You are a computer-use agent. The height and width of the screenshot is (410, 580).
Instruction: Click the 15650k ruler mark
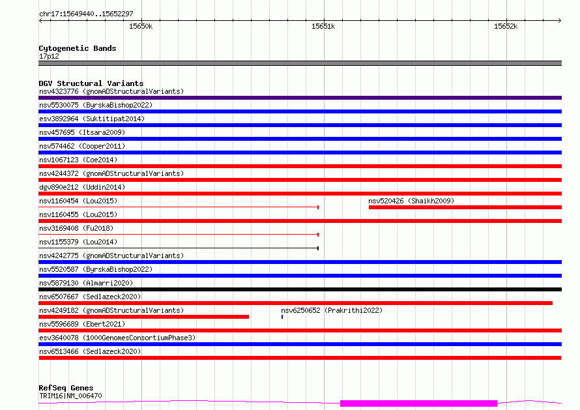point(141,26)
